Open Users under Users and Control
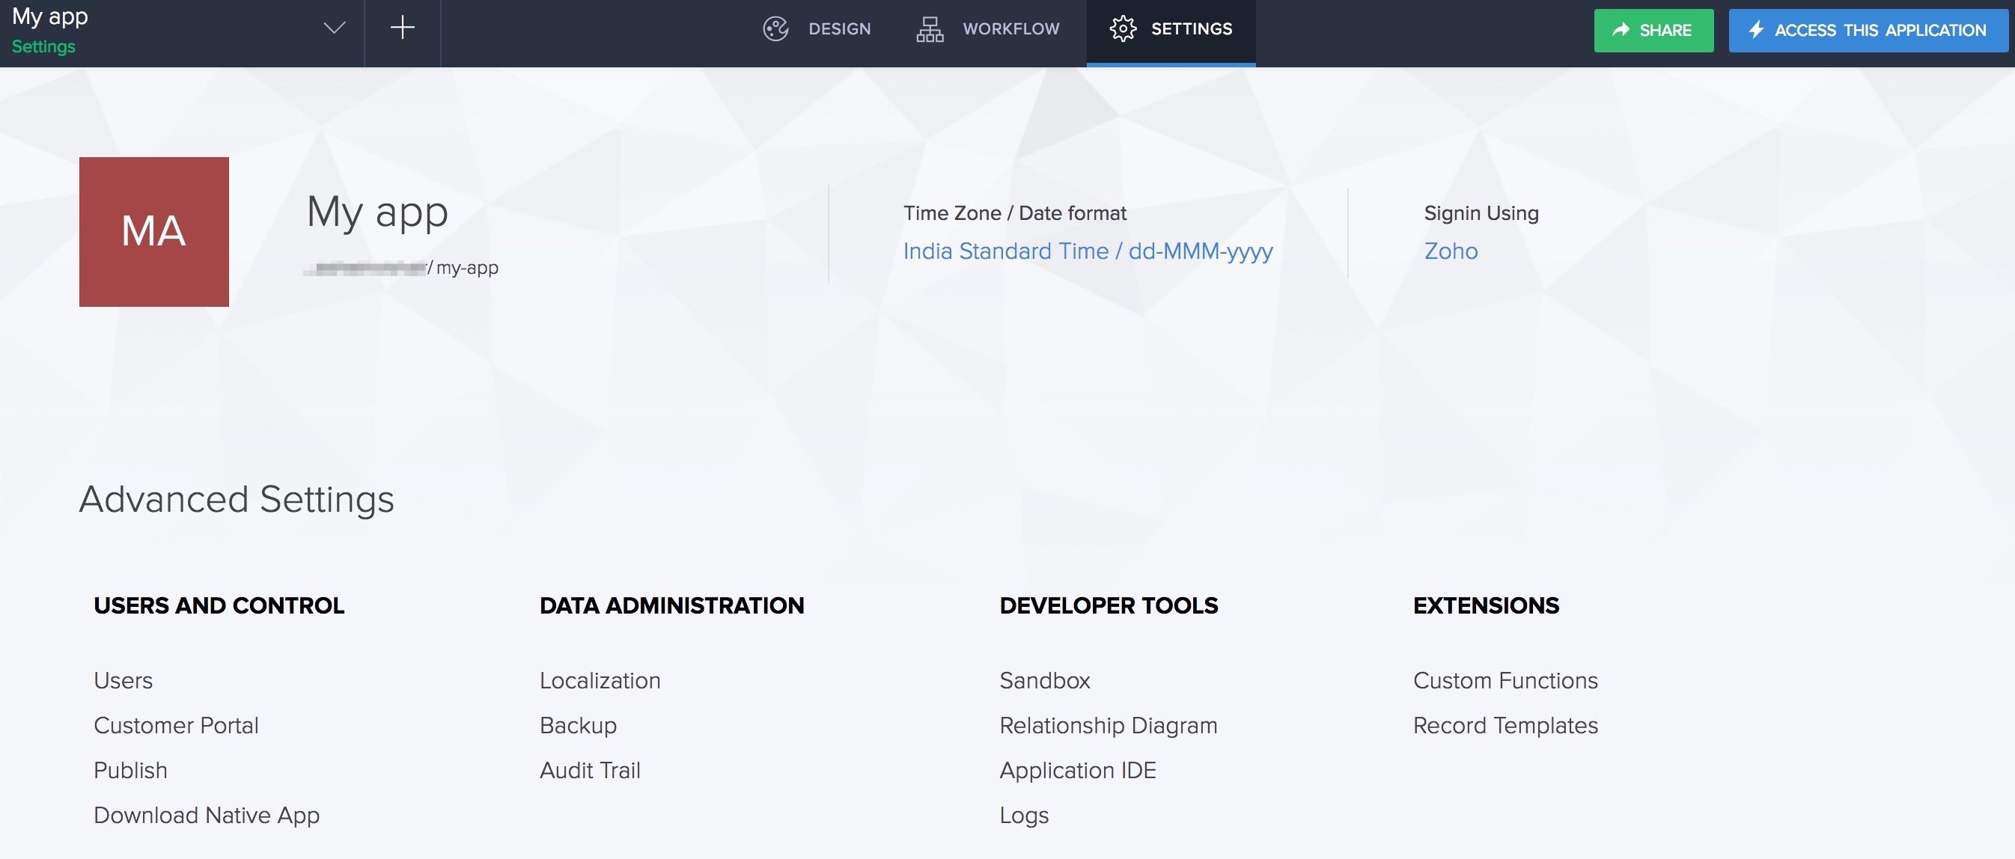Image resolution: width=2015 pixels, height=859 pixels. [123, 680]
